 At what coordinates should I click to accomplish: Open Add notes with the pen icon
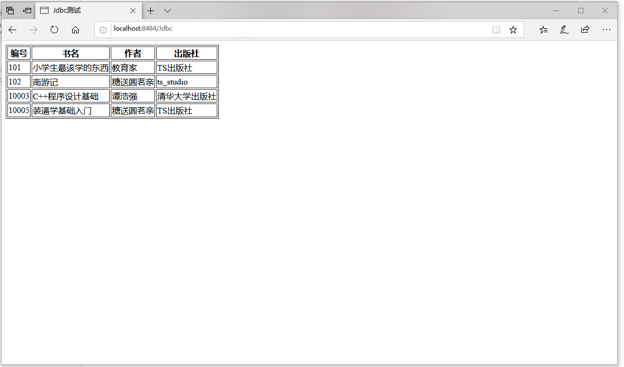click(564, 30)
